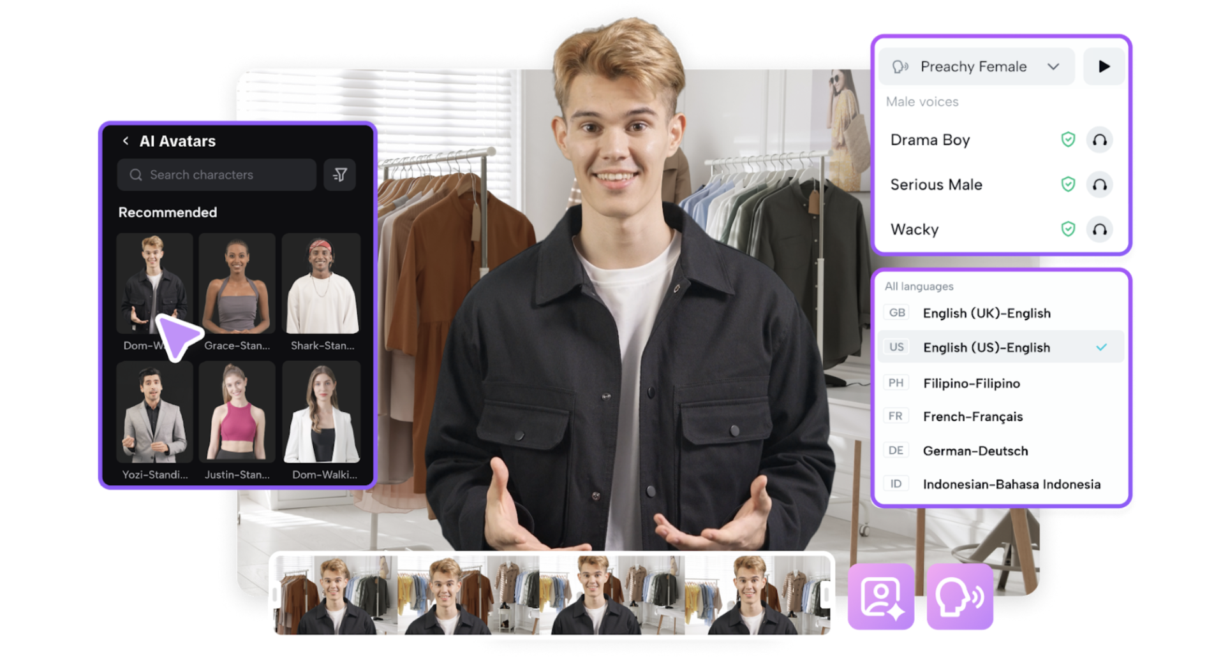Play the selected voice preview
Viewport: 1207px width, 661px height.
point(1104,66)
